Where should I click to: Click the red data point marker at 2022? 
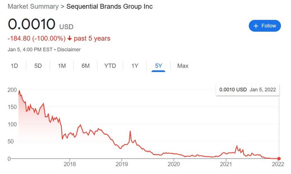tap(279, 158)
